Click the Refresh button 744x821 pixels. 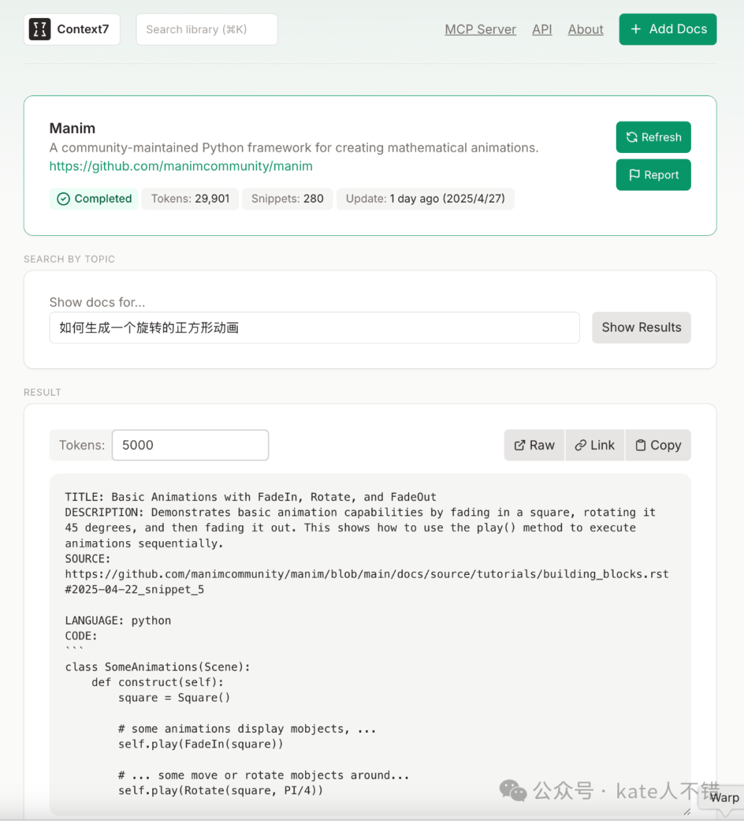click(x=653, y=137)
